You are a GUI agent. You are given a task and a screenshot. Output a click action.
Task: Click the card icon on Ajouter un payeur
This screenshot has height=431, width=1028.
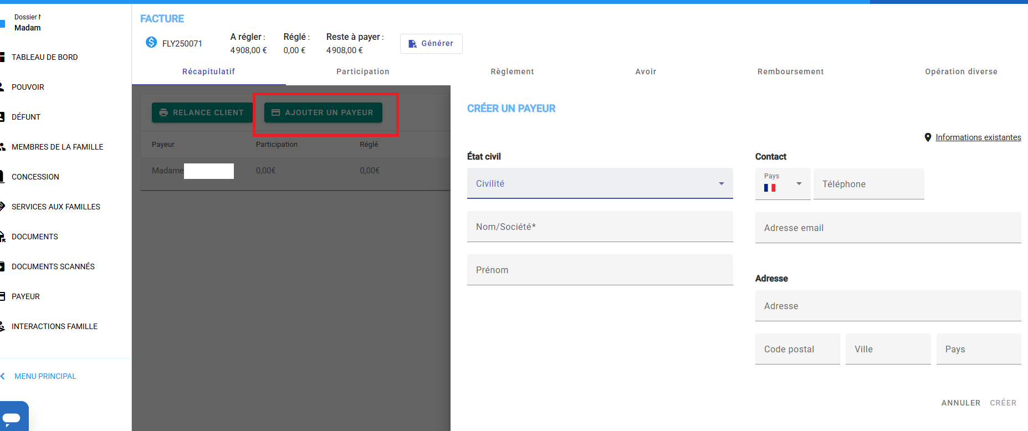pos(275,112)
